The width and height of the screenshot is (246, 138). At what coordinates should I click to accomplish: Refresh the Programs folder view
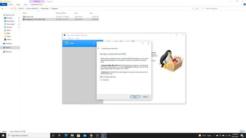197,8
